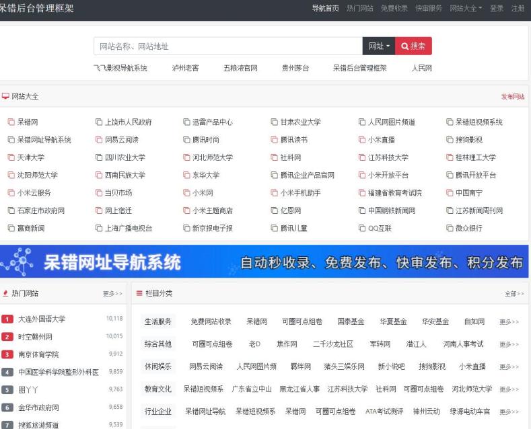Click hot search term 人民网

click(x=421, y=68)
